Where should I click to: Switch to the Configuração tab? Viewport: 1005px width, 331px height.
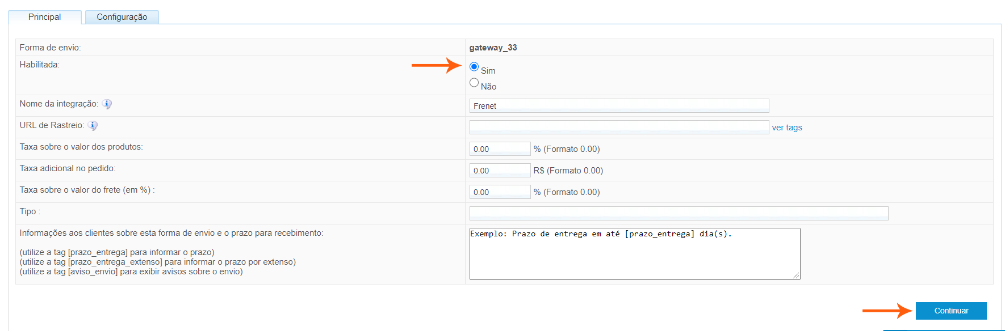[x=122, y=17]
